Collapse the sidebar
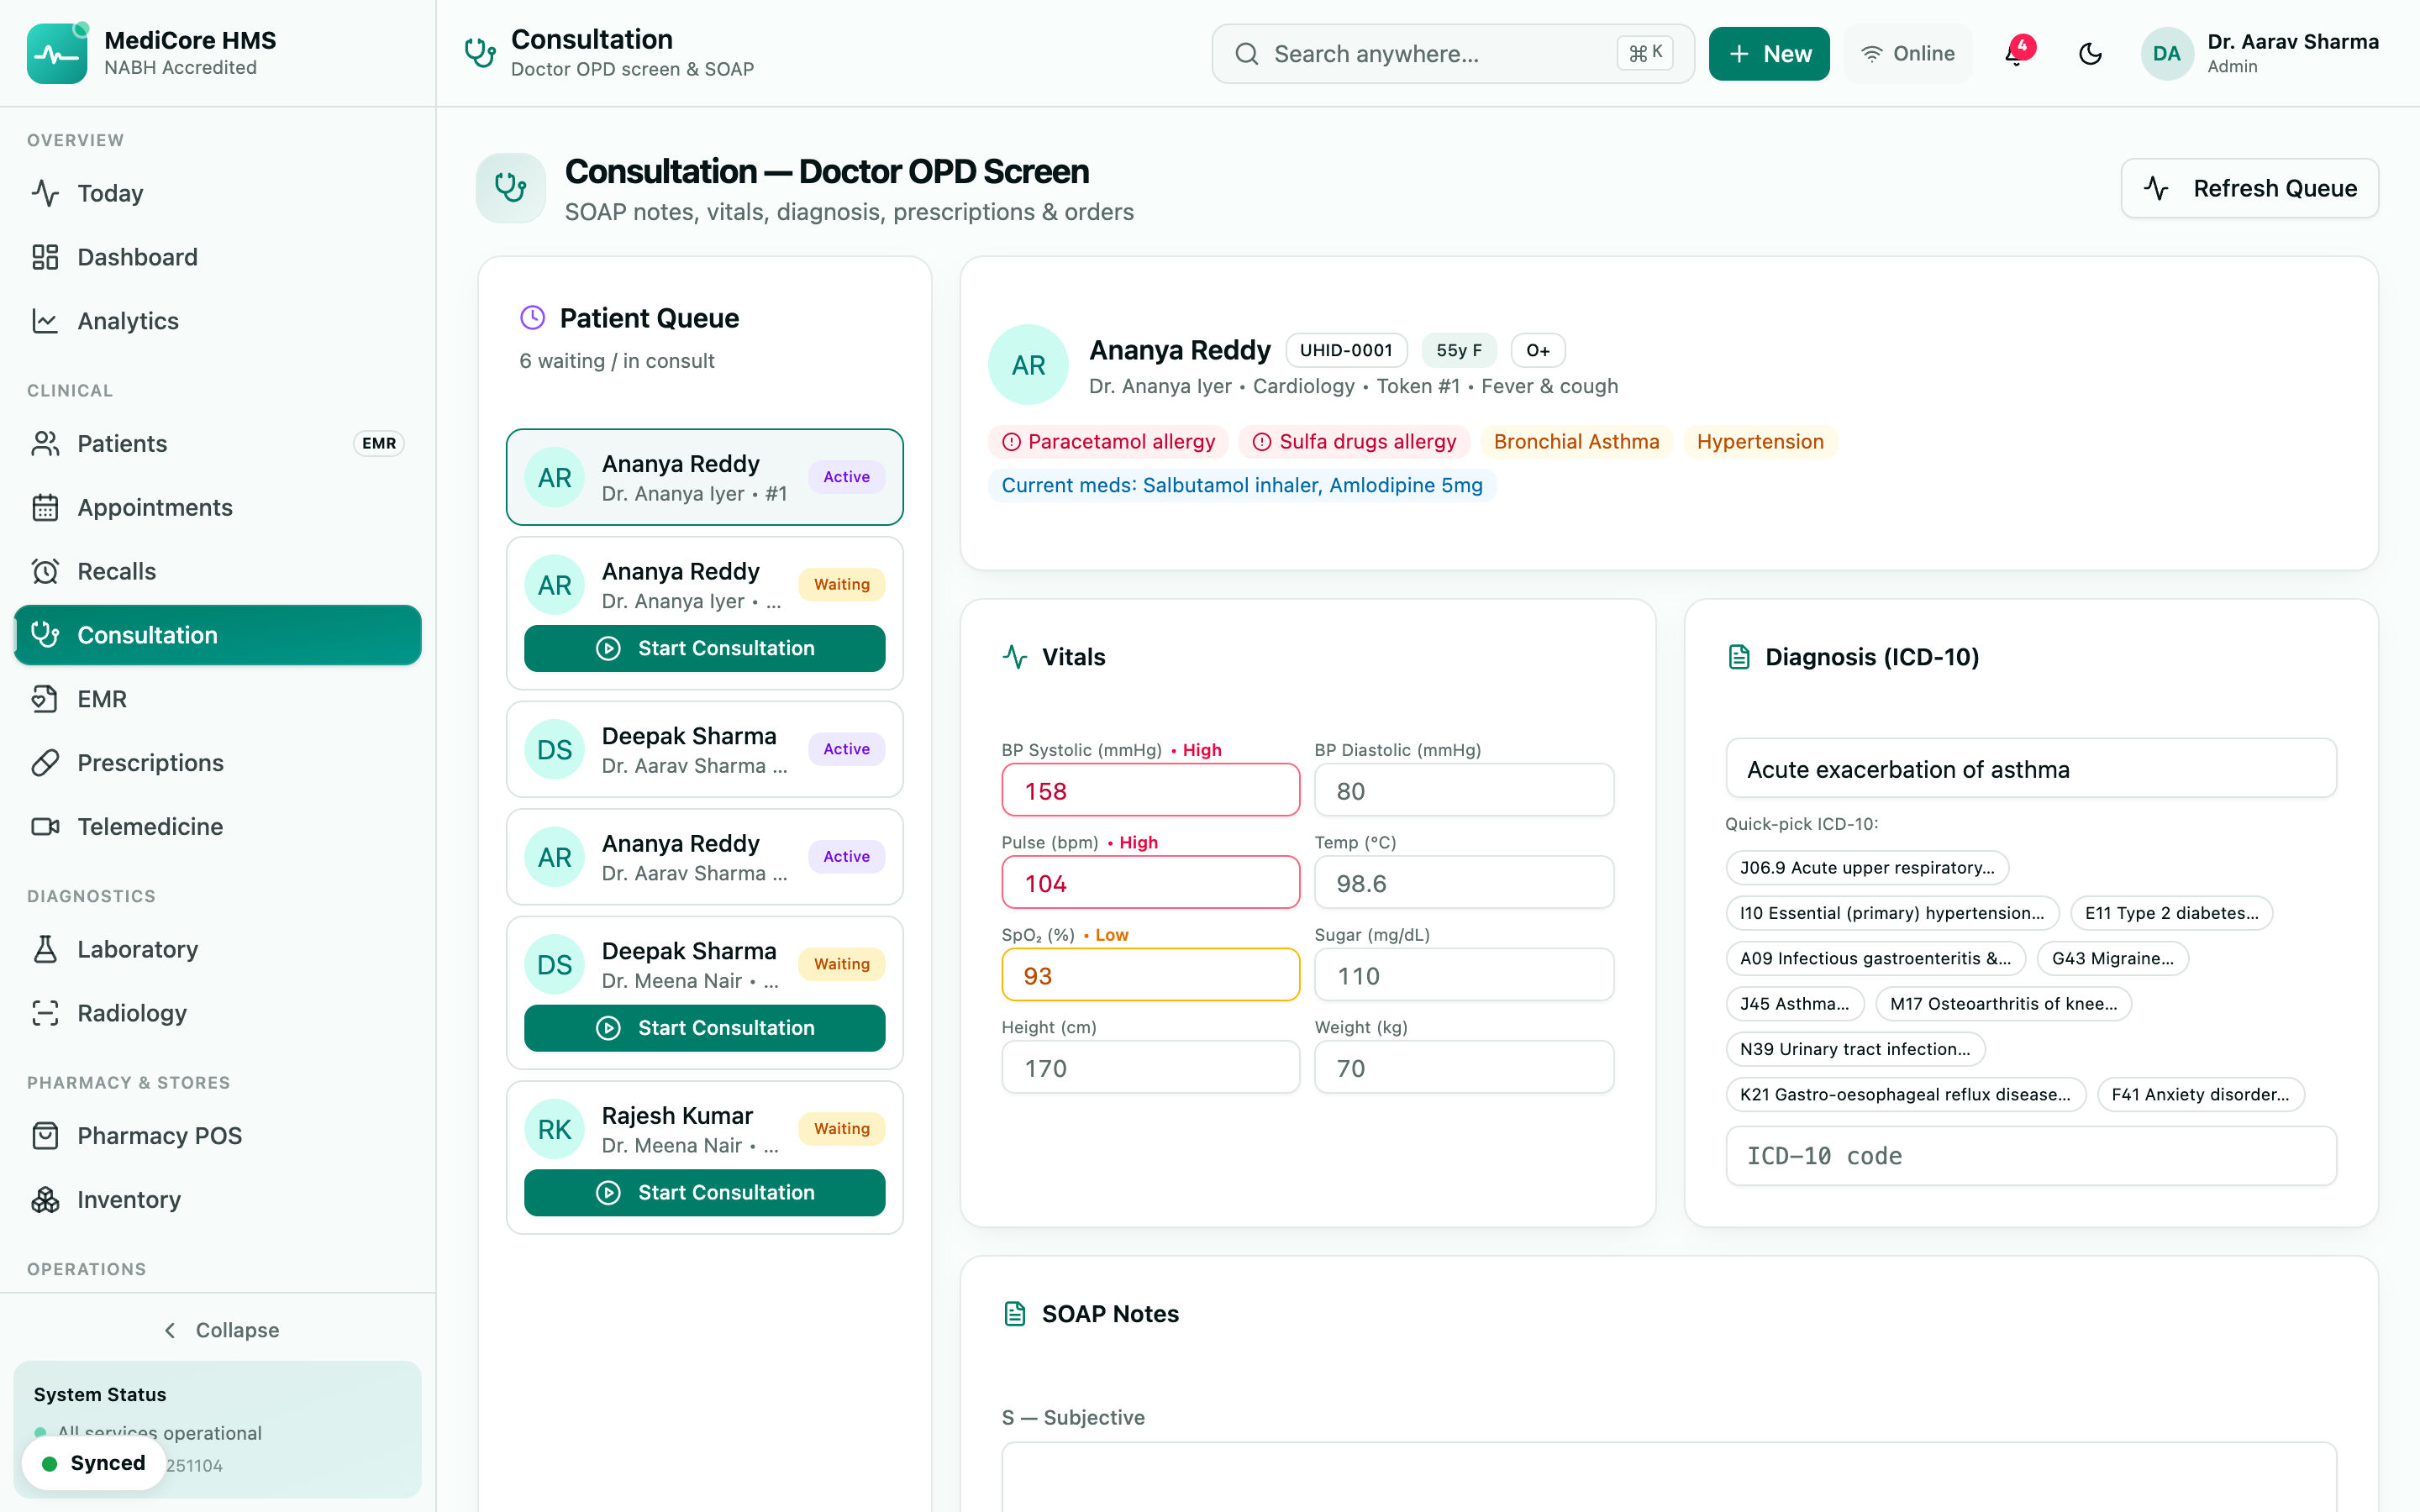The width and height of the screenshot is (2420, 1512). (x=220, y=1330)
